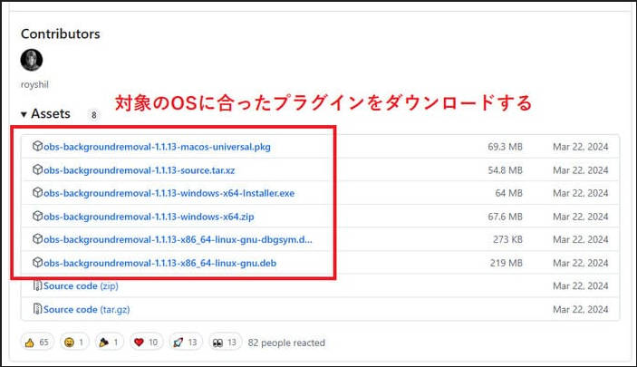637x367 pixels.
Task: Download the x86_64-linux-gnu.deb asset
Action: pos(159,263)
